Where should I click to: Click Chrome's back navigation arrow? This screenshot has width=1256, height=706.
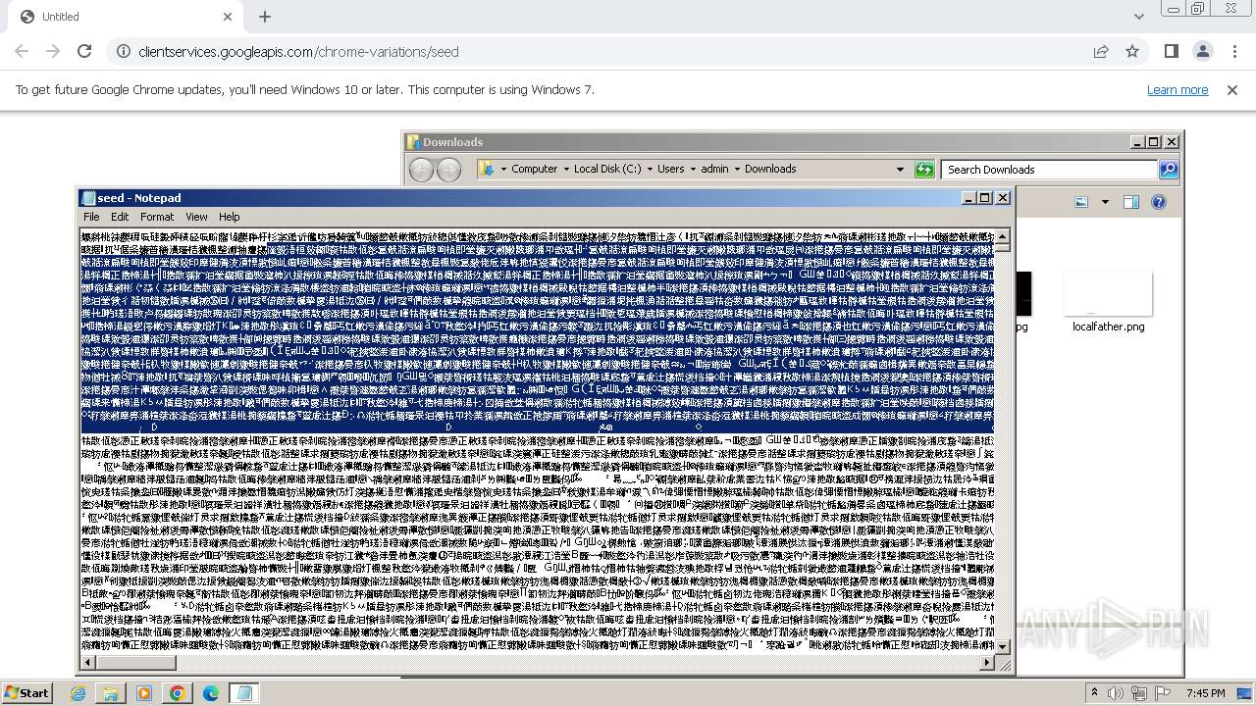click(x=22, y=51)
